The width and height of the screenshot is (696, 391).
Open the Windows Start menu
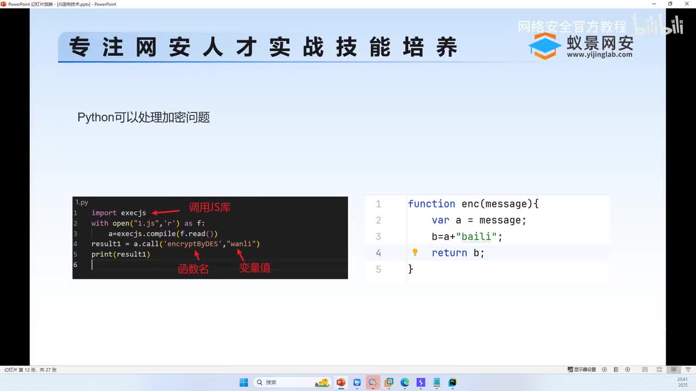244,382
